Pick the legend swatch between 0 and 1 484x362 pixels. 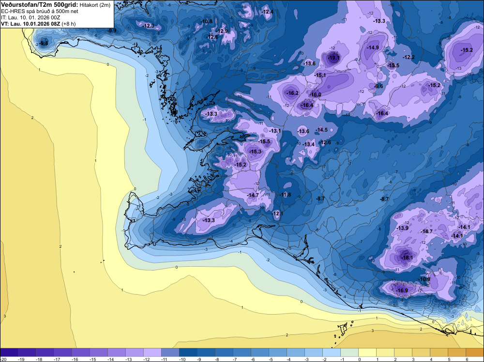coord(368,352)
